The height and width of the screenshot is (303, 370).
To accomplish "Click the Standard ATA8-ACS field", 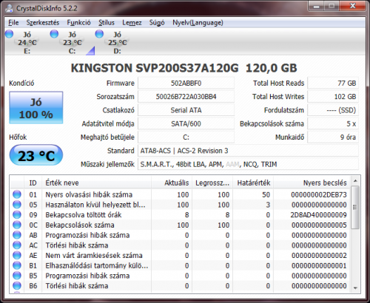I will (248, 151).
